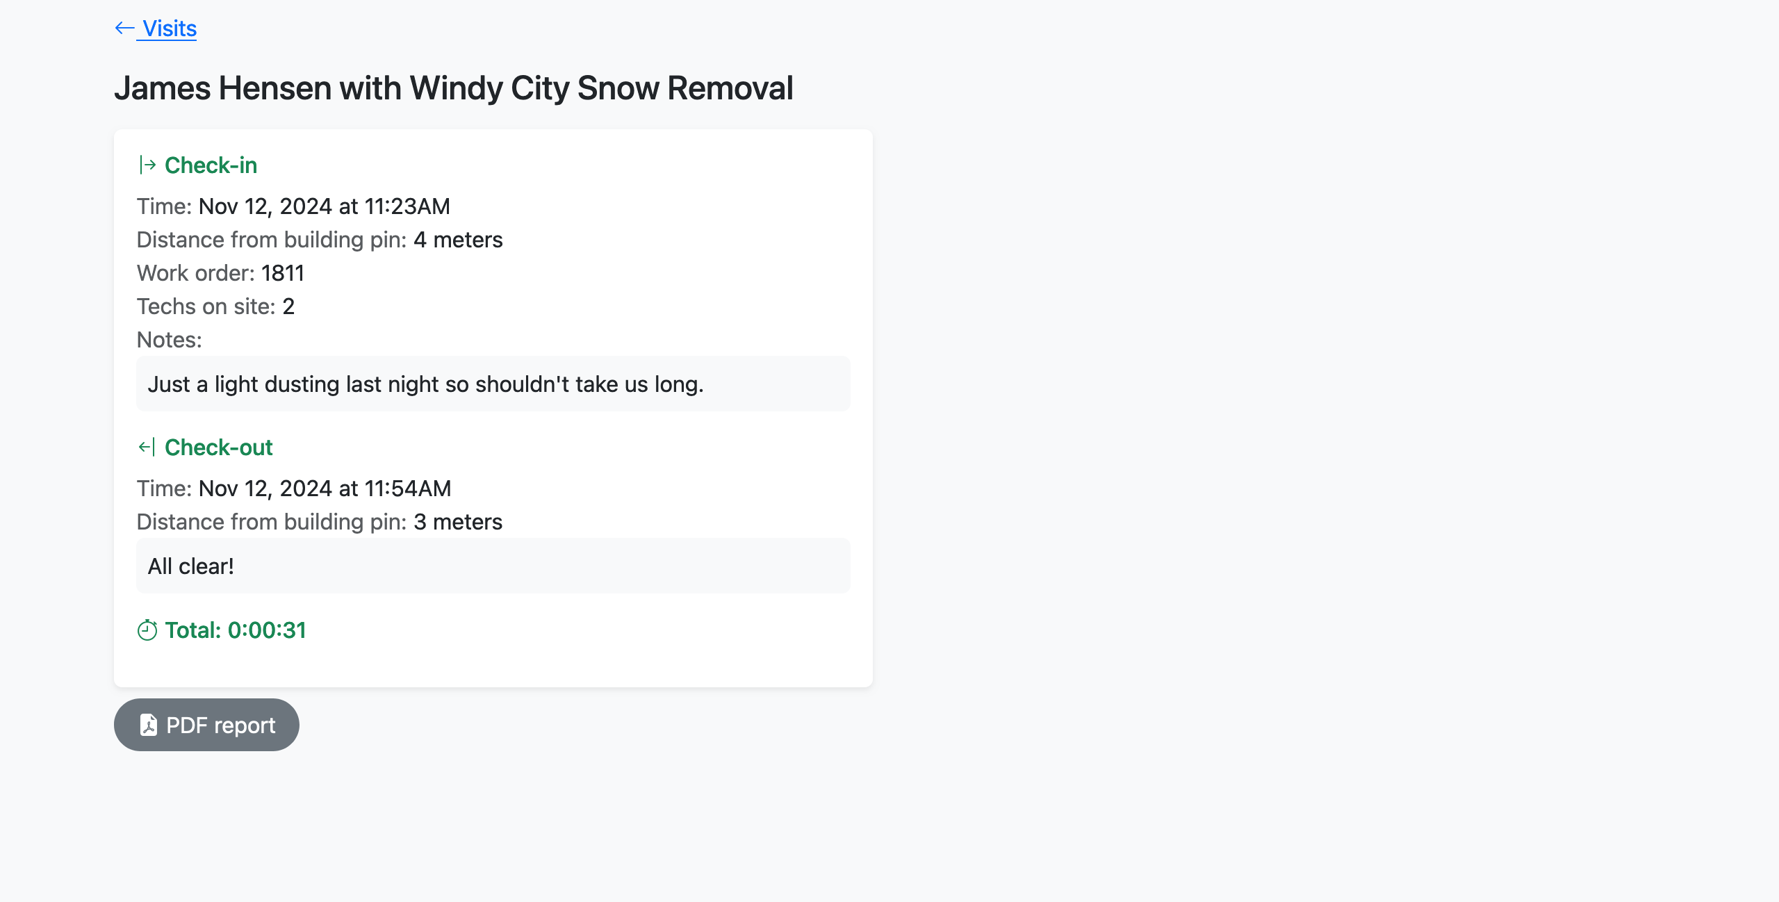The image size is (1779, 902).
Task: Go back to the Visits list
Action: [169, 28]
